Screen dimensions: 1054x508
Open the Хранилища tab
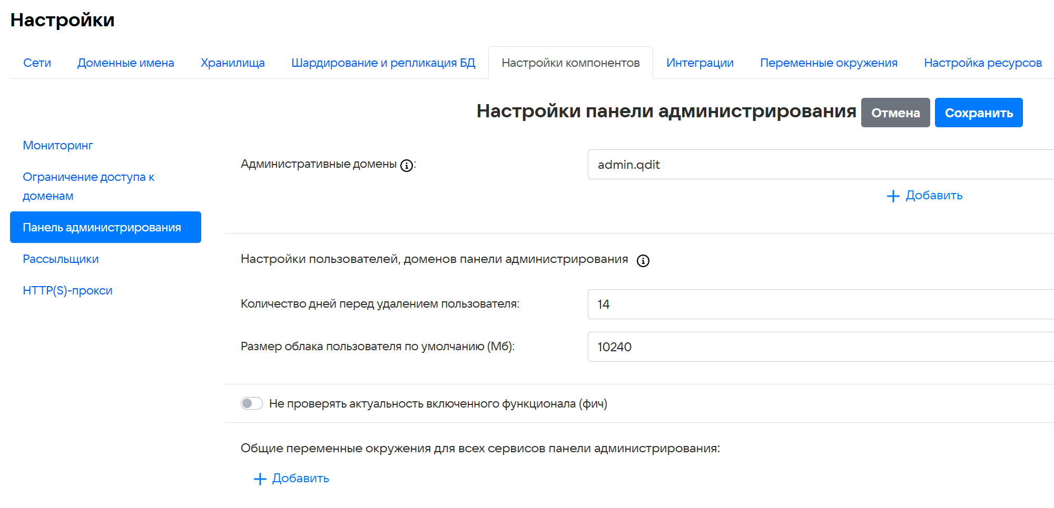point(232,63)
